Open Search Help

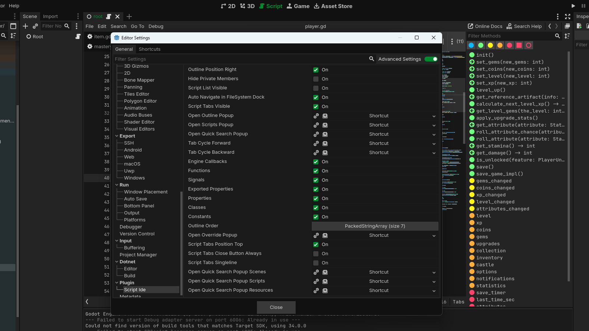click(x=524, y=26)
